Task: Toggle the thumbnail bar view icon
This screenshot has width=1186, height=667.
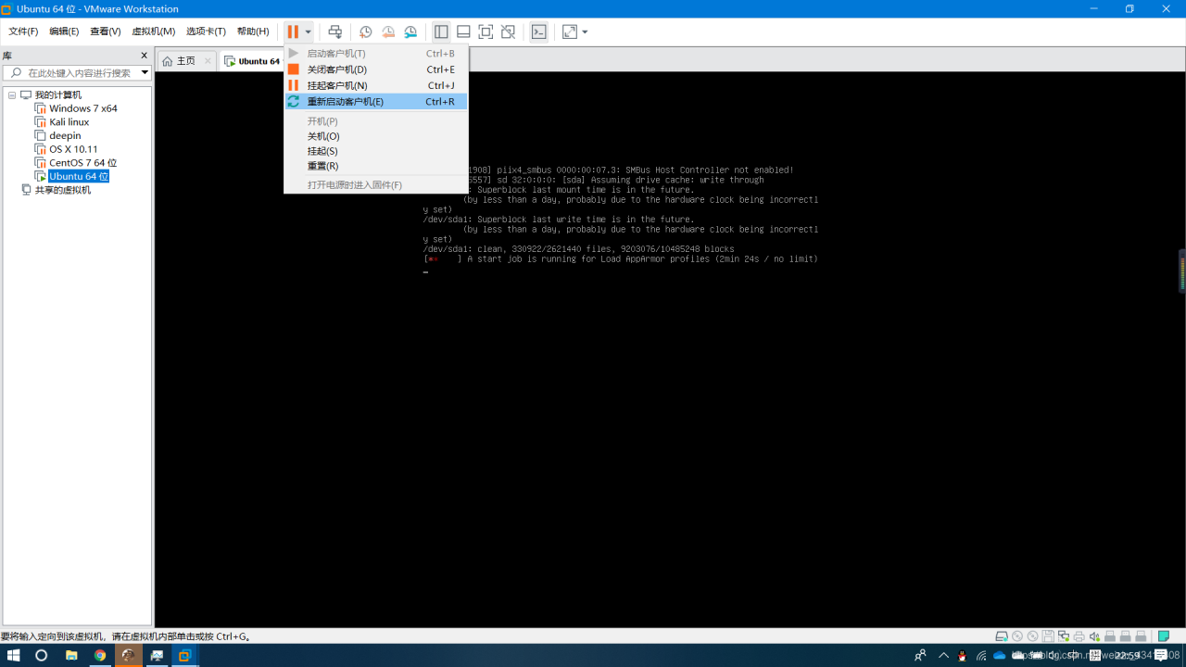Action: (x=463, y=31)
